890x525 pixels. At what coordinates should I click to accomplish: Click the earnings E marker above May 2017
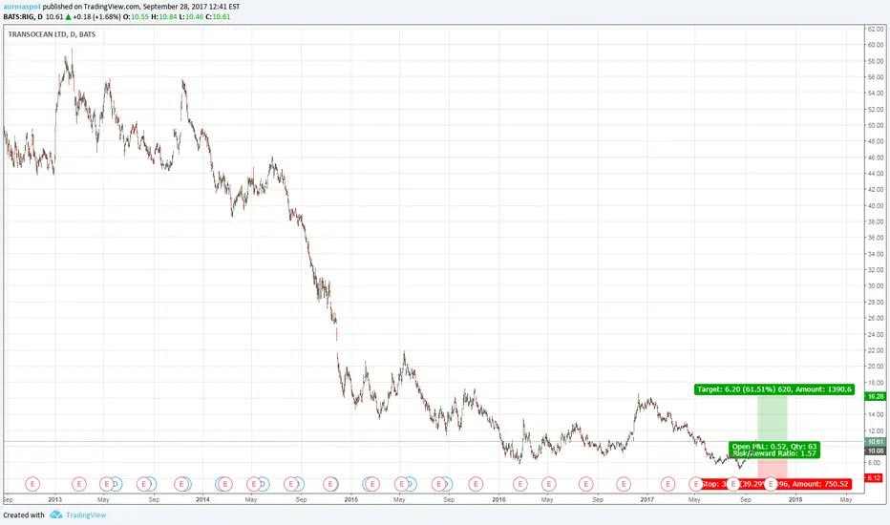pos(696,484)
